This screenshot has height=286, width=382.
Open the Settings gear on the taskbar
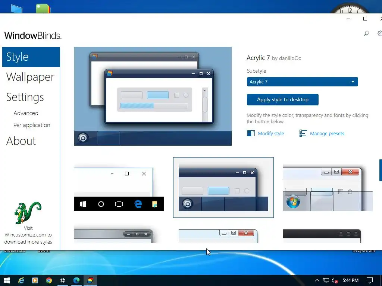[x=63, y=280]
